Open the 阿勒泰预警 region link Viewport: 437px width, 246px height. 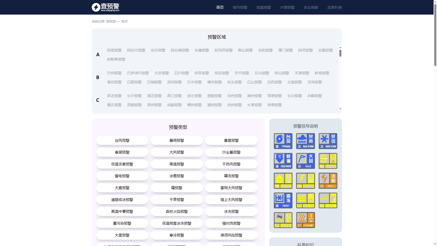click(x=116, y=60)
